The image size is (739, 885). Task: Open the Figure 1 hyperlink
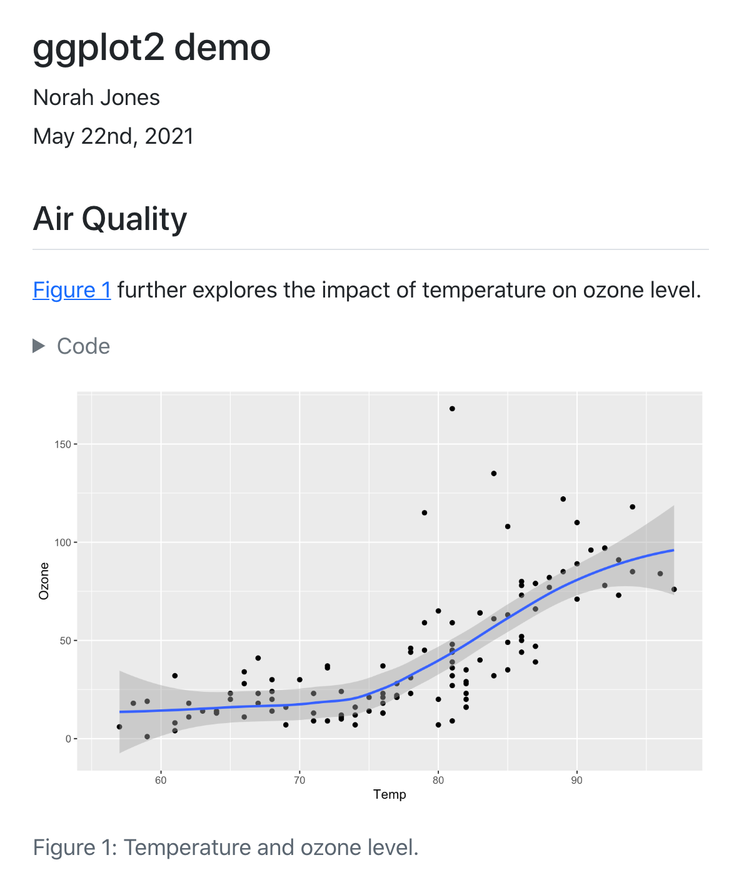click(x=72, y=290)
